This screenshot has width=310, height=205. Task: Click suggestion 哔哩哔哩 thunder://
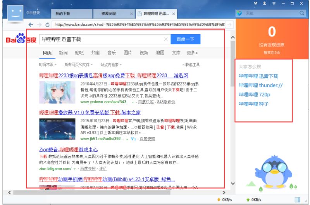click(x=260, y=85)
